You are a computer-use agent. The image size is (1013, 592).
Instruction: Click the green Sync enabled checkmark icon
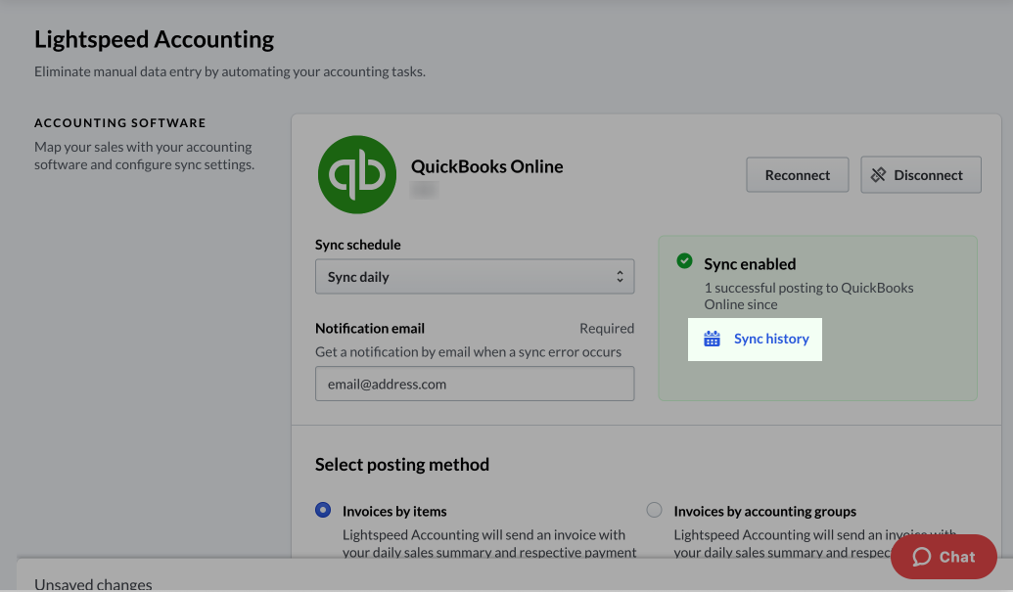click(x=685, y=262)
